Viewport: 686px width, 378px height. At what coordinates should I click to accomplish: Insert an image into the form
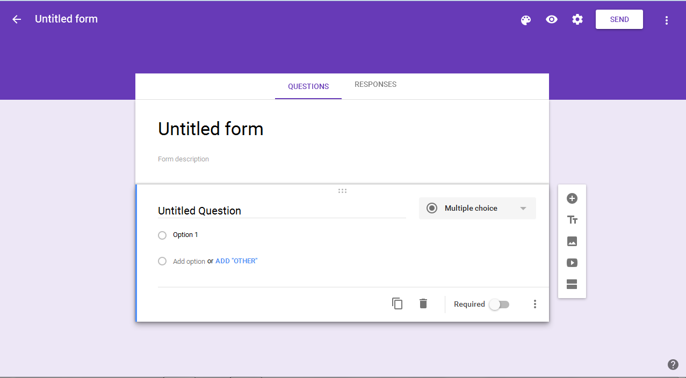572,241
